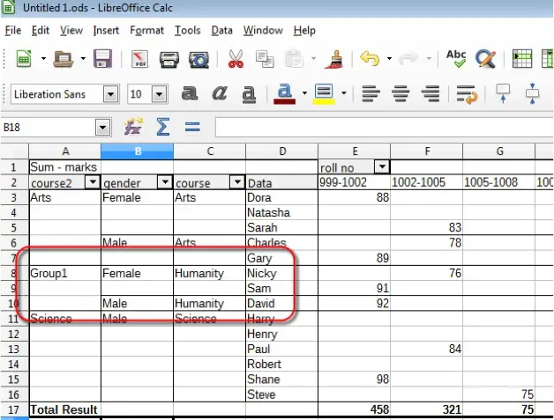Open the font size dropdown
The image size is (554, 420).
[160, 94]
